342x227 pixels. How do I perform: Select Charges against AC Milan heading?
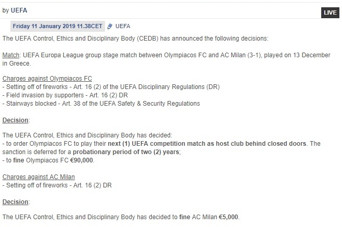[x=38, y=176]
